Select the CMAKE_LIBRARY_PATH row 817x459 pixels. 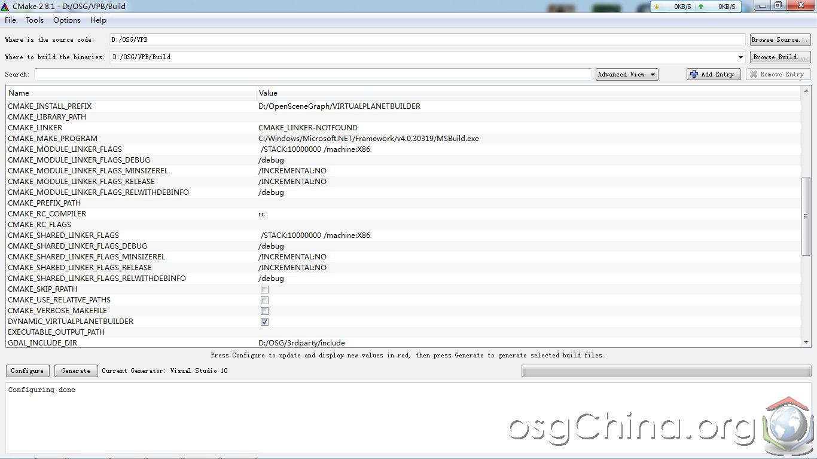tap(403, 117)
